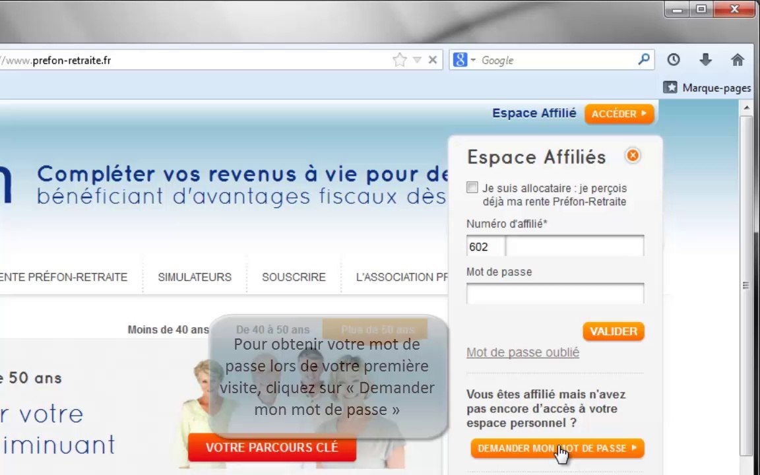Open the SOUSCRIRE menu item
The width and height of the screenshot is (760, 475).
[x=294, y=277]
